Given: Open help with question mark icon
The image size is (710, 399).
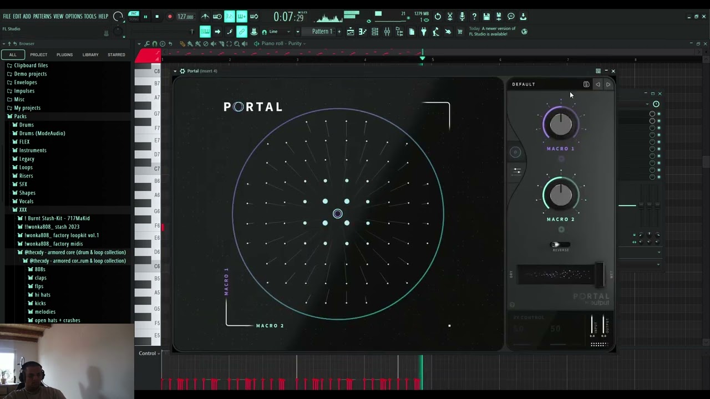Looking at the screenshot, I should point(474,17).
